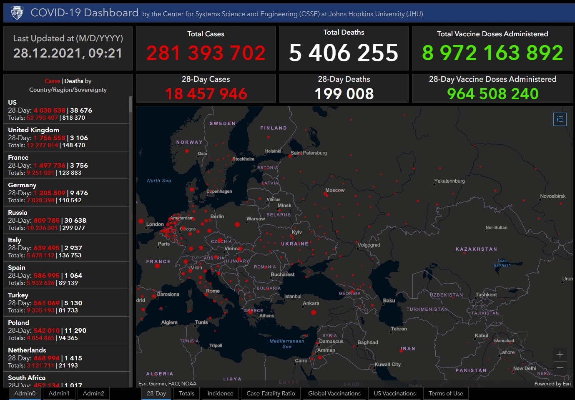The height and width of the screenshot is (400, 575).
Task: Click the large red dot south of Ankara
Action: point(314,312)
